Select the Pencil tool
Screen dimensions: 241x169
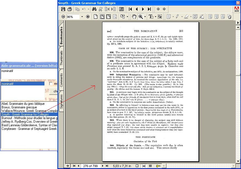(178, 17)
